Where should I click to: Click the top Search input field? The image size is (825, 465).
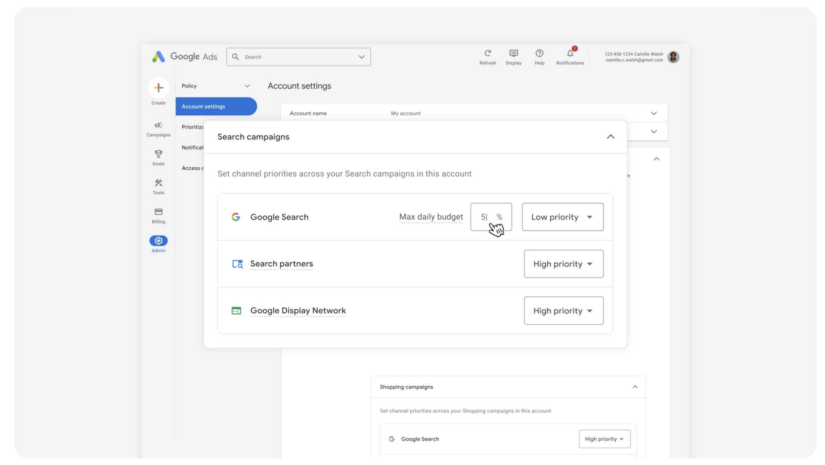pyautogui.click(x=298, y=57)
